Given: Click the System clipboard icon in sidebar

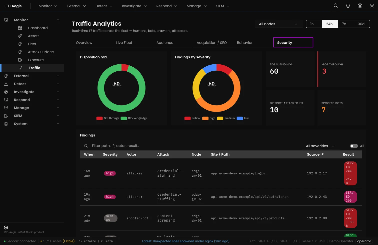Looking at the screenshot, I should click(x=6, y=124).
